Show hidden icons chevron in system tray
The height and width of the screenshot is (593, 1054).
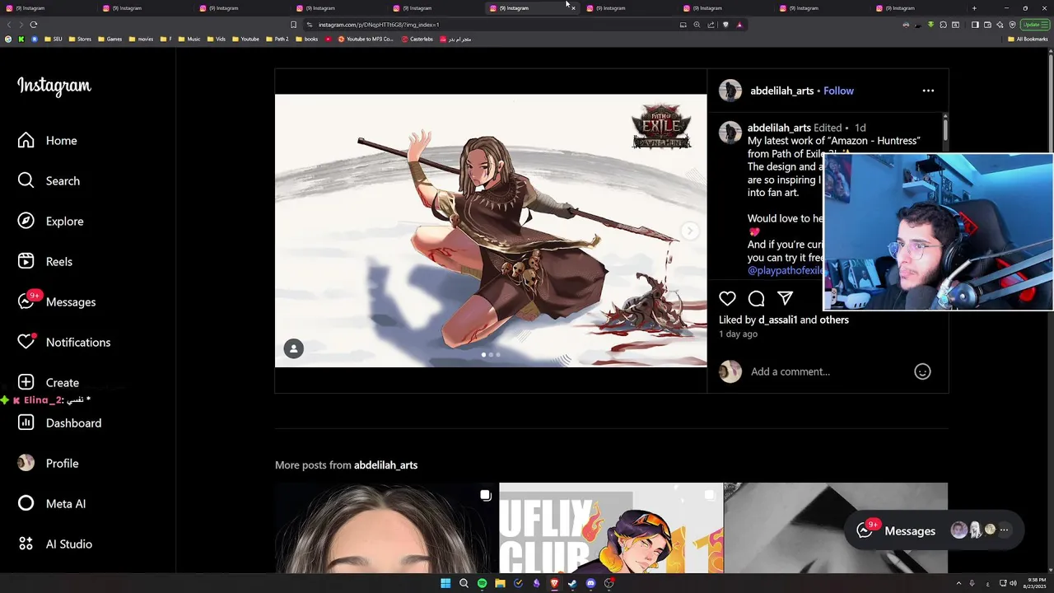click(x=958, y=584)
